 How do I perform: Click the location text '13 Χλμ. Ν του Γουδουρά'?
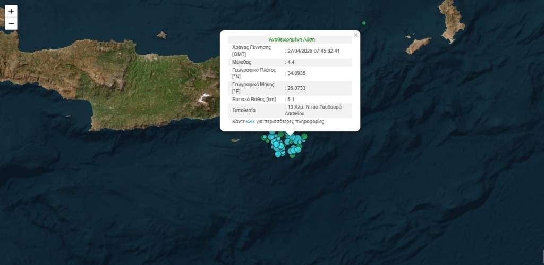(x=314, y=107)
